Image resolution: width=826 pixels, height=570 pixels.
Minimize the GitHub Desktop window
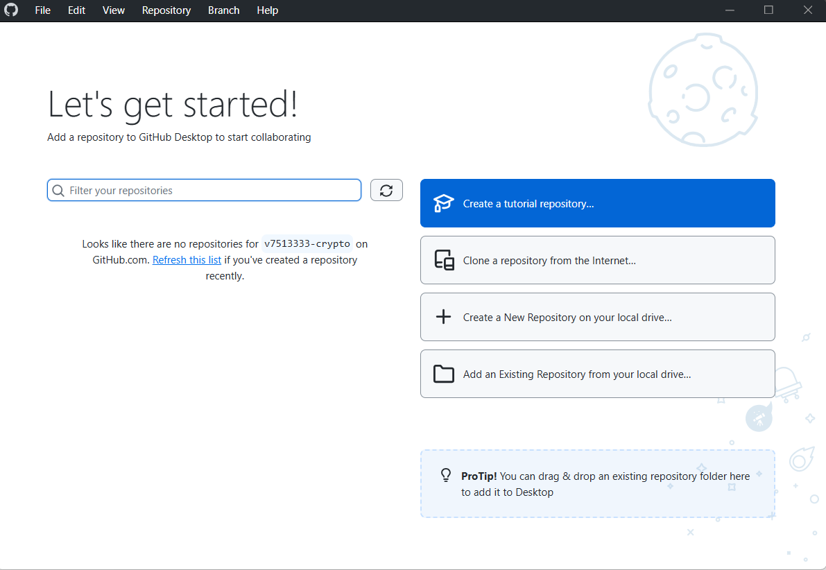click(x=730, y=10)
